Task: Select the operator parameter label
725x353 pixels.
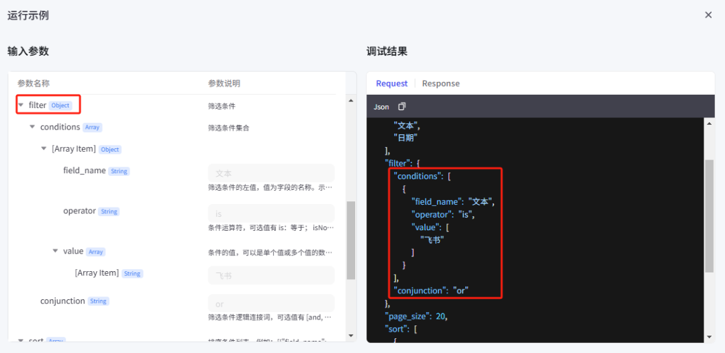Action: [79, 211]
